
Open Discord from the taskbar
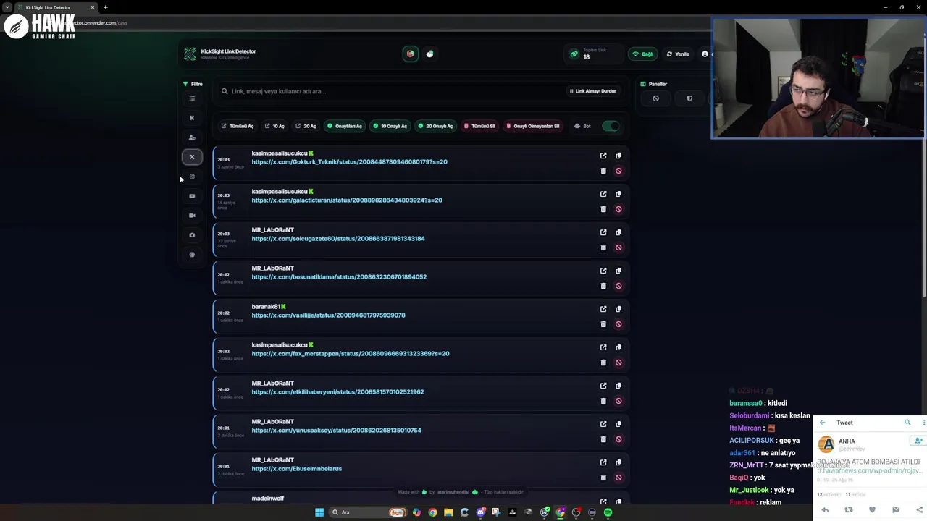pos(480,512)
